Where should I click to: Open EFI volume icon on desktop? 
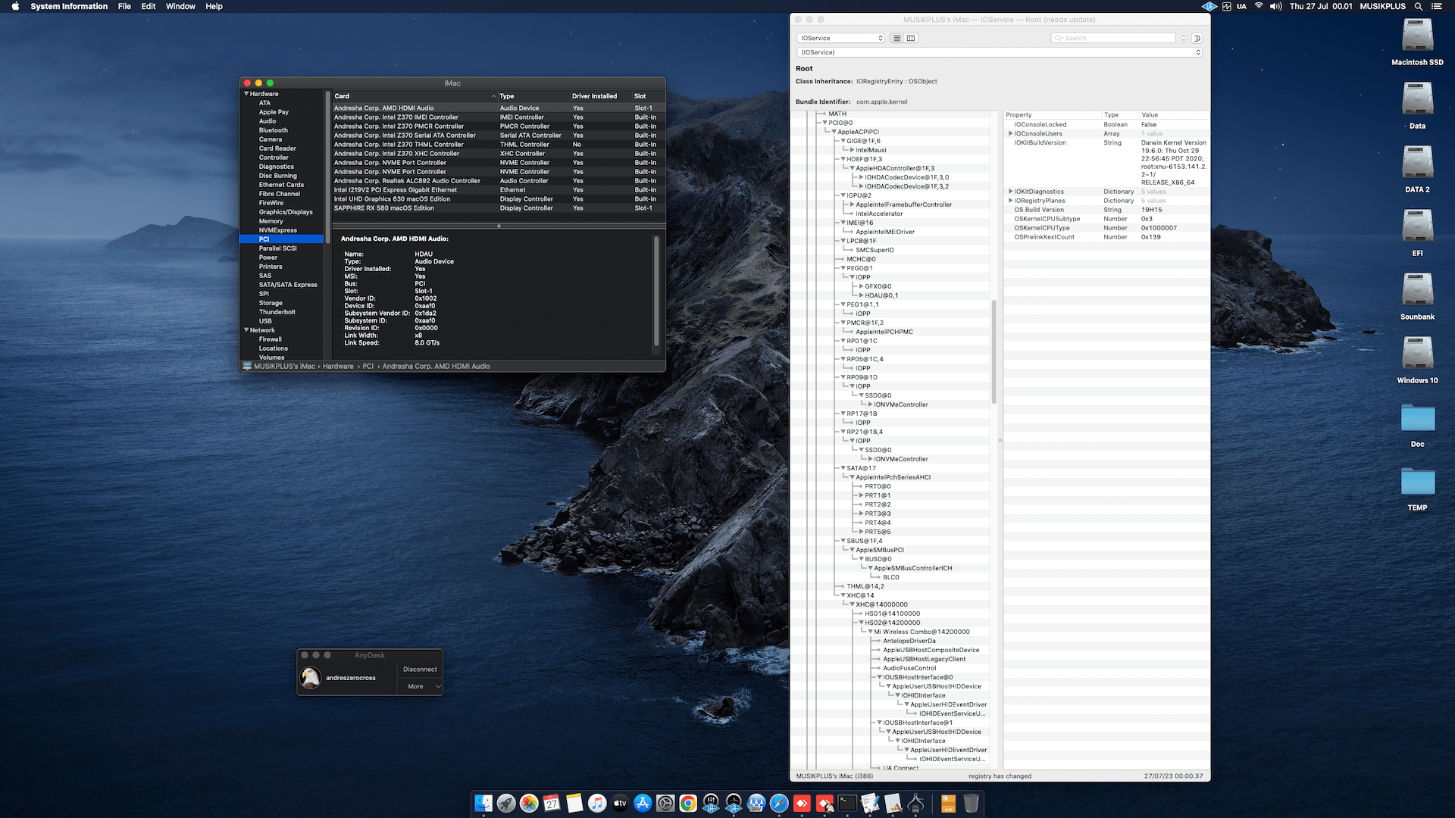[x=1417, y=226]
